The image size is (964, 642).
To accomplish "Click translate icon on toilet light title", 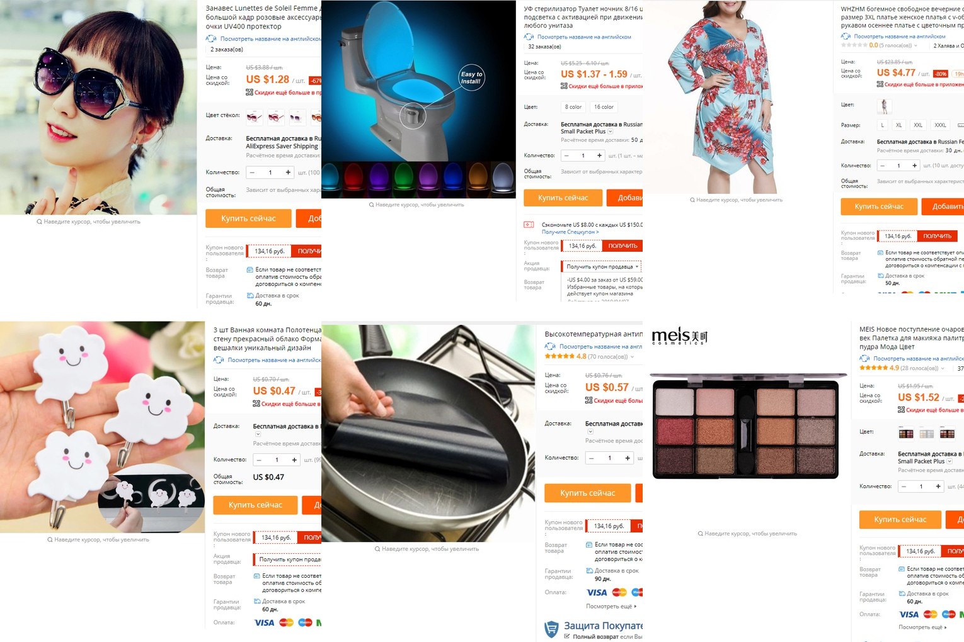I will tap(529, 37).
